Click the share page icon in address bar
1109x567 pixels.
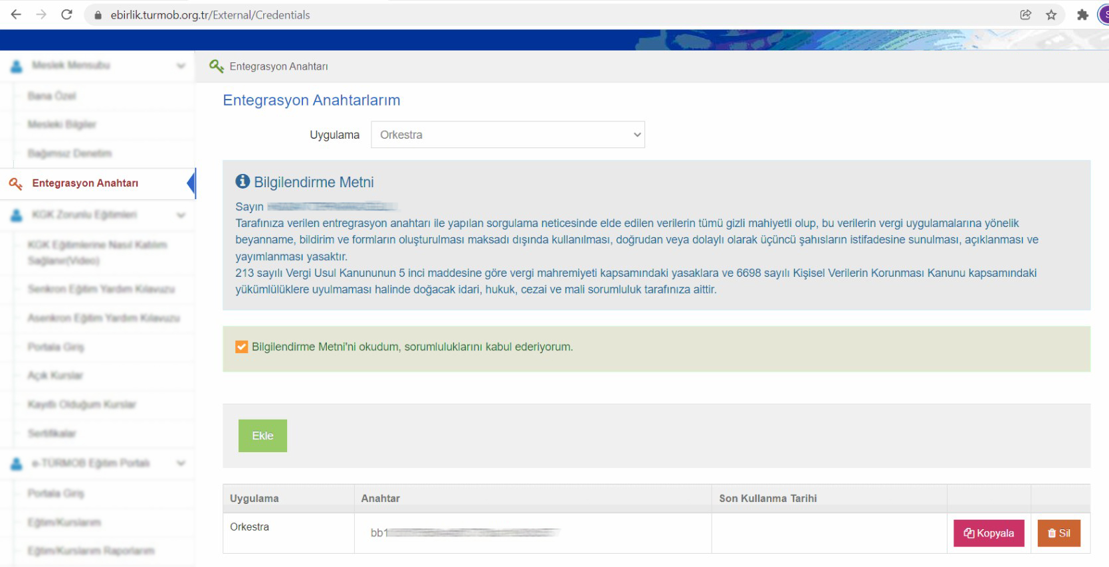[x=1025, y=15]
